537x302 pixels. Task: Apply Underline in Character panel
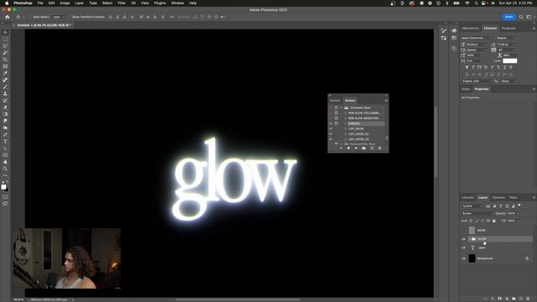tap(504, 67)
